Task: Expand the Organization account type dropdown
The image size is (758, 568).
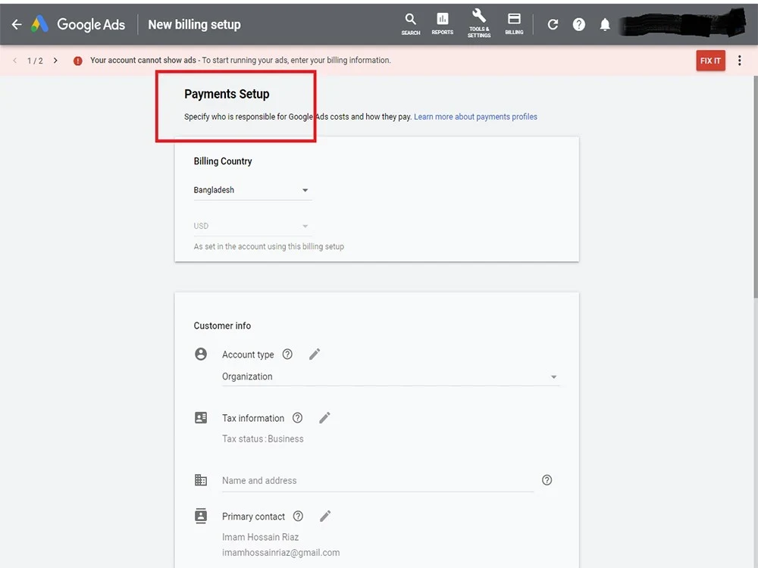Action: pyautogui.click(x=390, y=376)
